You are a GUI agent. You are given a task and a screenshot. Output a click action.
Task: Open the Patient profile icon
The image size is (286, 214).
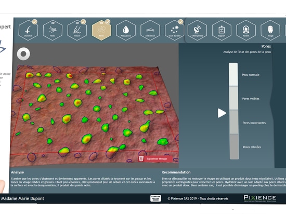click(x=246, y=31)
